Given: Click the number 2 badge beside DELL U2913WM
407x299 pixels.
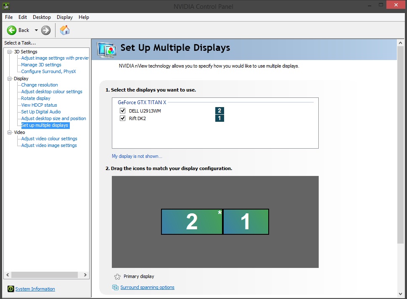Looking at the screenshot, I should 219,111.
